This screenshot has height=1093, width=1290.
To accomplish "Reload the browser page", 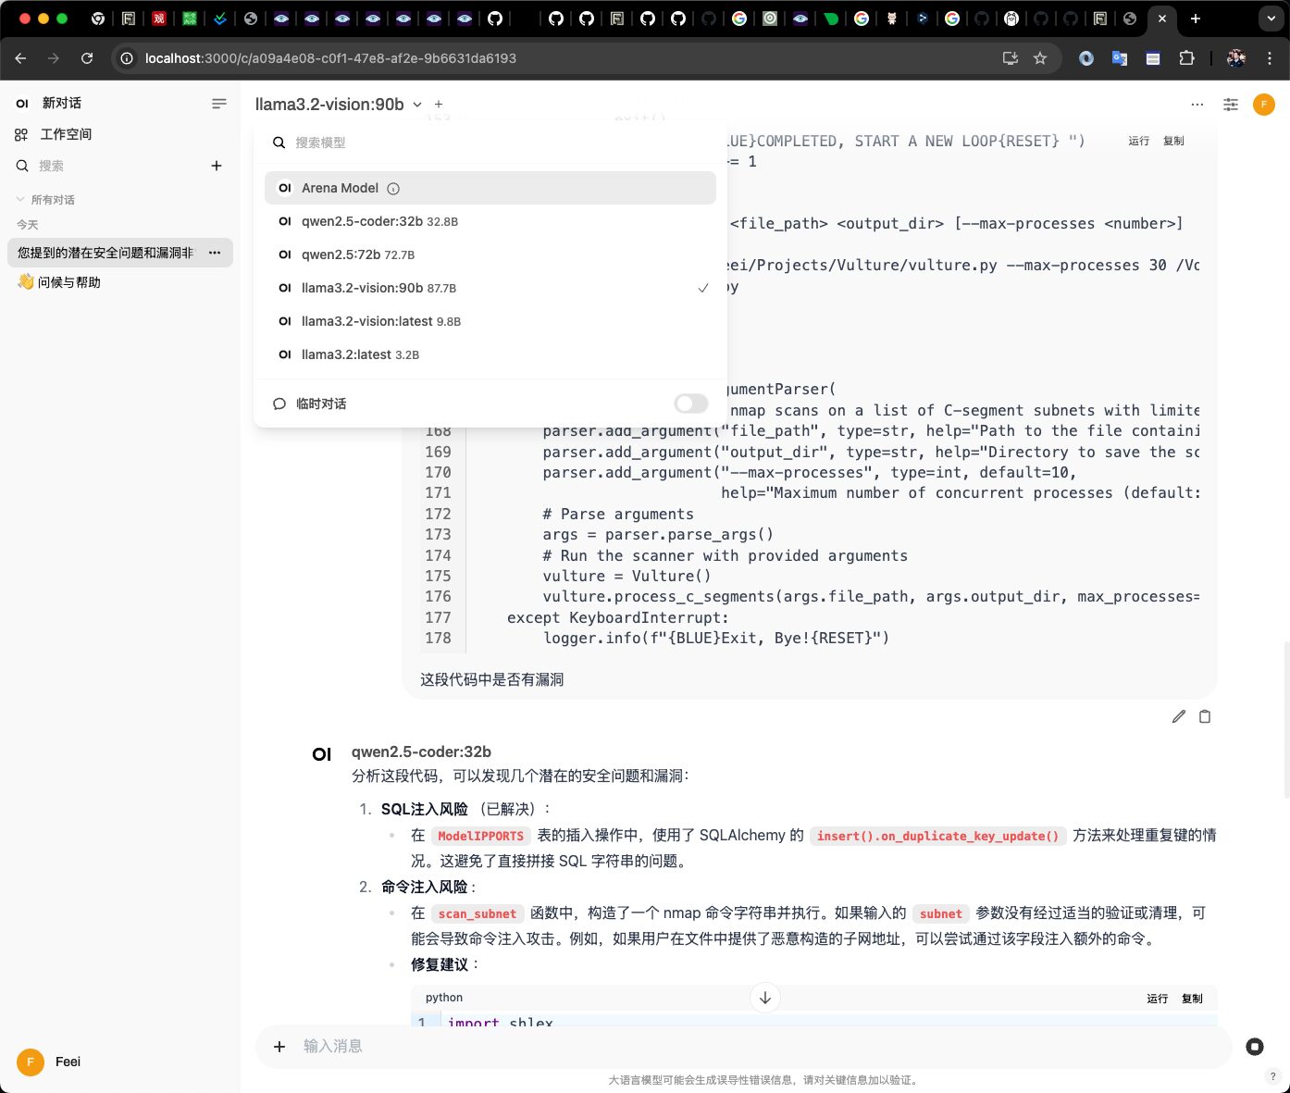I will click(87, 58).
